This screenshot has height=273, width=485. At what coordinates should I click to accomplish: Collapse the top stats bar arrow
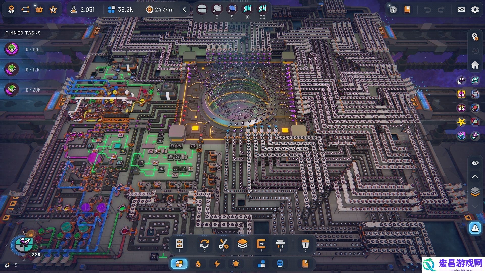(x=184, y=10)
